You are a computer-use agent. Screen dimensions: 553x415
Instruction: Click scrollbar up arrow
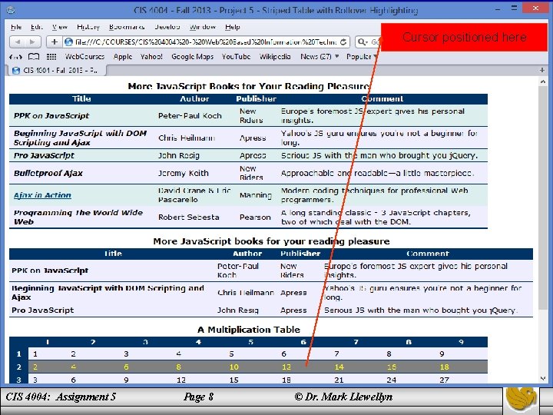pyautogui.click(x=543, y=81)
